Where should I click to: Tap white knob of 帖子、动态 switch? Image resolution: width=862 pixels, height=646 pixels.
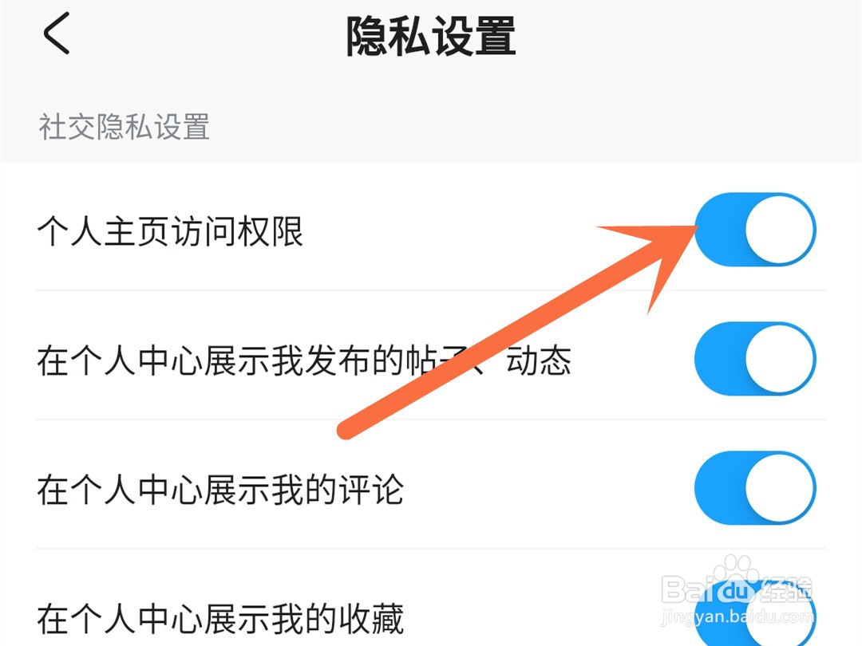coord(780,359)
